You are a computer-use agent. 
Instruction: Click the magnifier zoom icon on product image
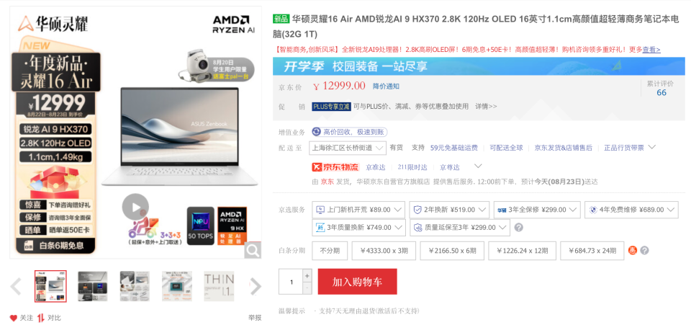[253, 250]
